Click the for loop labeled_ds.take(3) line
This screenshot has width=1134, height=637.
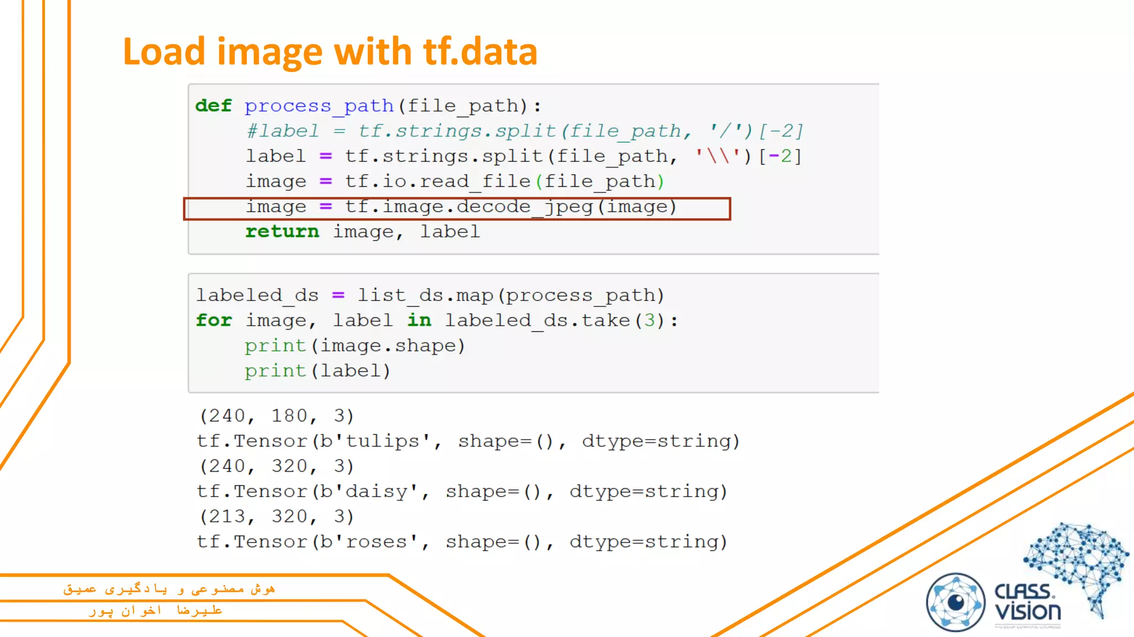coord(436,321)
